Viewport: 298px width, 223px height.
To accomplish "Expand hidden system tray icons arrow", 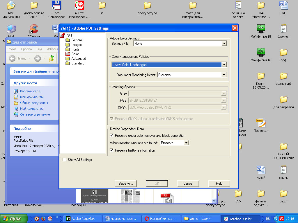I will 276,219.
